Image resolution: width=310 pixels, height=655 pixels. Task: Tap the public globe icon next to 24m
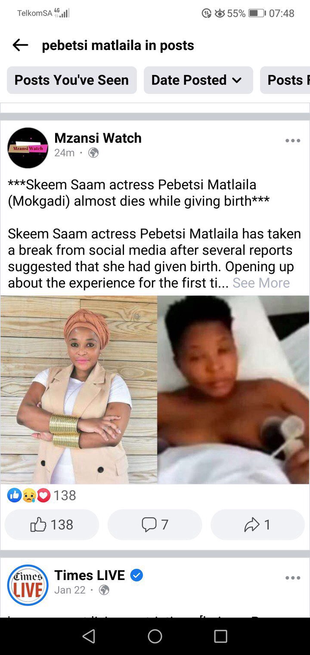pyautogui.click(x=93, y=153)
